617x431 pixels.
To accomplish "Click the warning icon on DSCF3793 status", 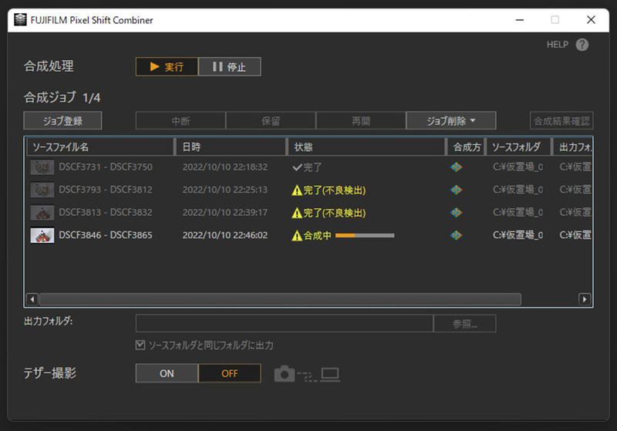I will 297,190.
